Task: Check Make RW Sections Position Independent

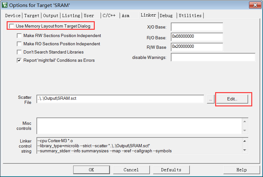Action: [x=19, y=36]
